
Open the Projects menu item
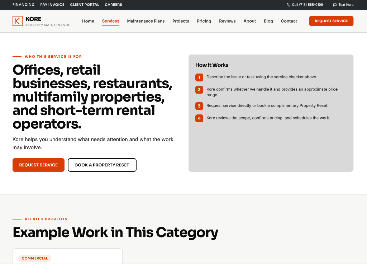pyautogui.click(x=181, y=21)
